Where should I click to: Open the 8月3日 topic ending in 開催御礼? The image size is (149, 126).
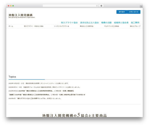click(41, 91)
